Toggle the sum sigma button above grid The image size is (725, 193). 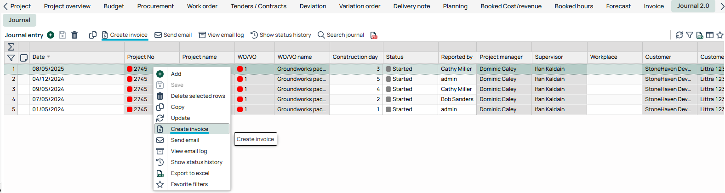click(x=11, y=47)
